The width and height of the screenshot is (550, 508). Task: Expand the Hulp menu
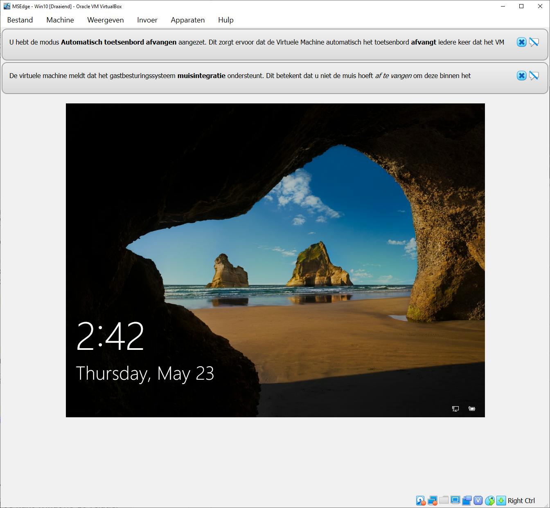[225, 20]
